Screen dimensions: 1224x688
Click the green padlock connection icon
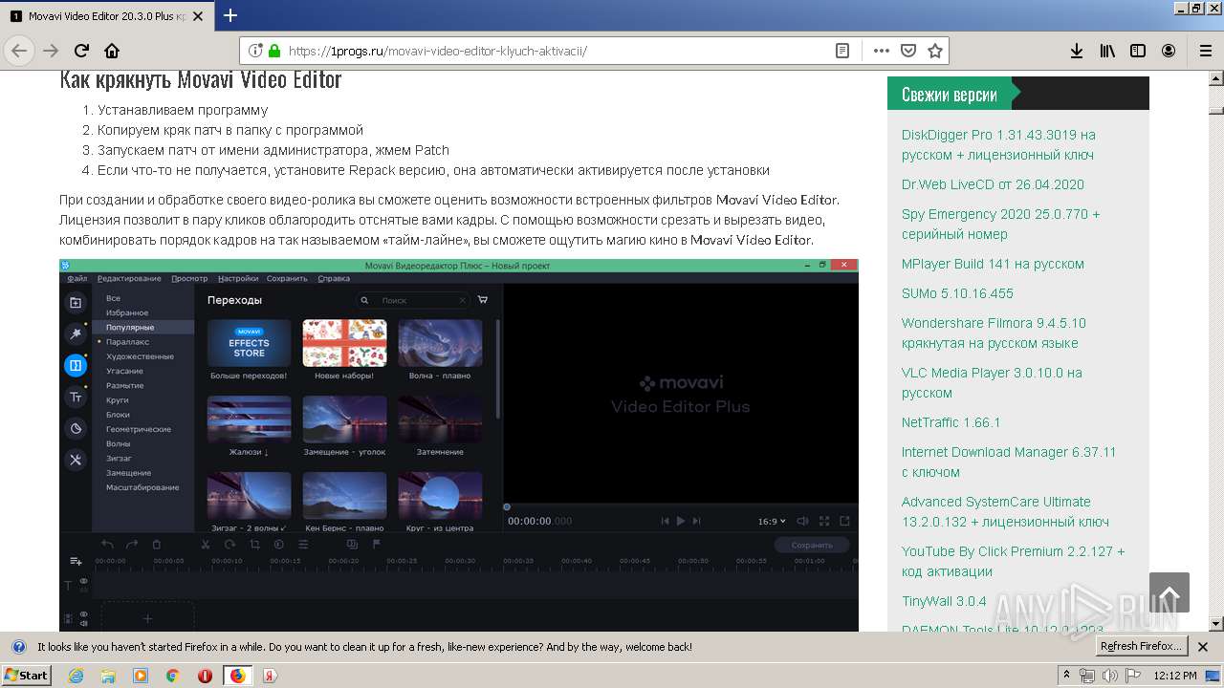click(x=274, y=51)
